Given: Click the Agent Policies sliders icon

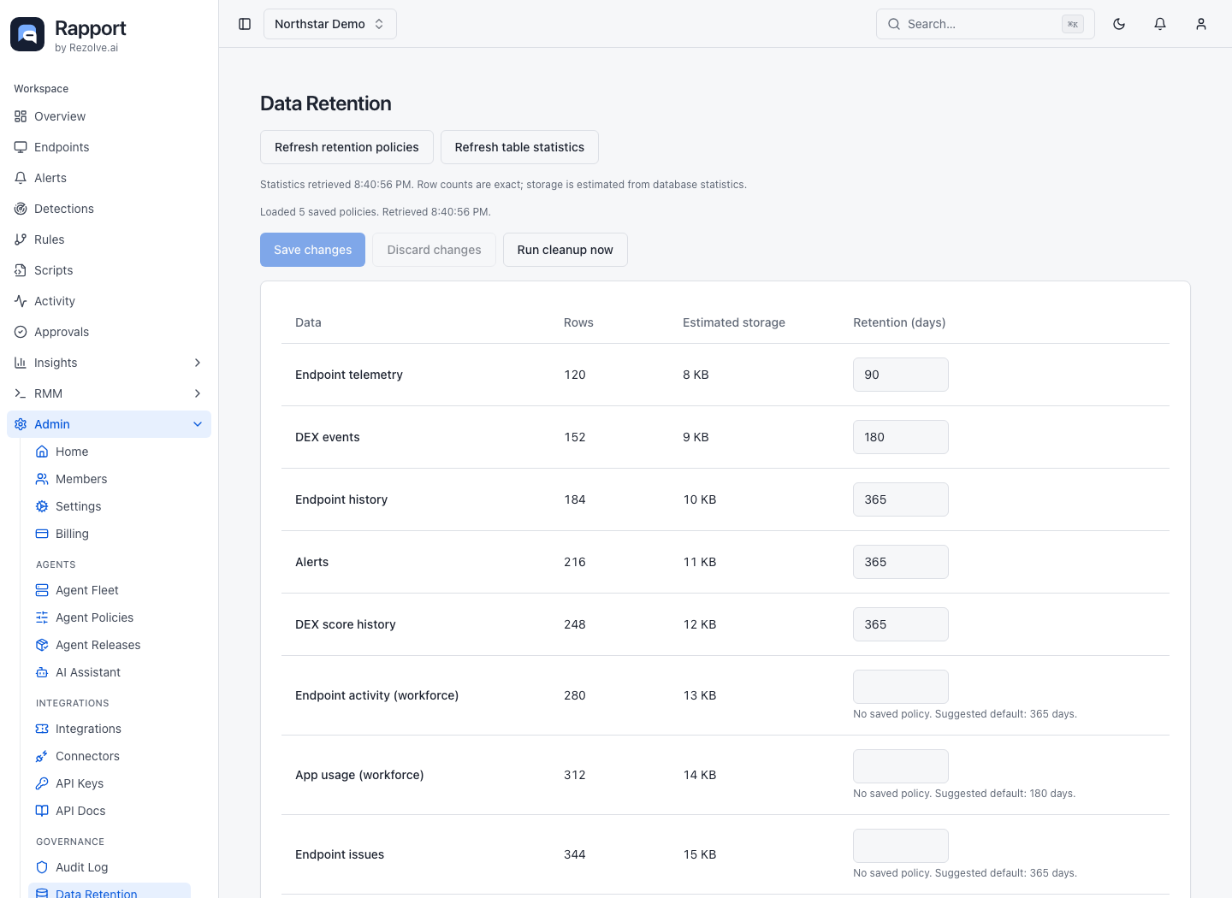Looking at the screenshot, I should (x=42, y=617).
